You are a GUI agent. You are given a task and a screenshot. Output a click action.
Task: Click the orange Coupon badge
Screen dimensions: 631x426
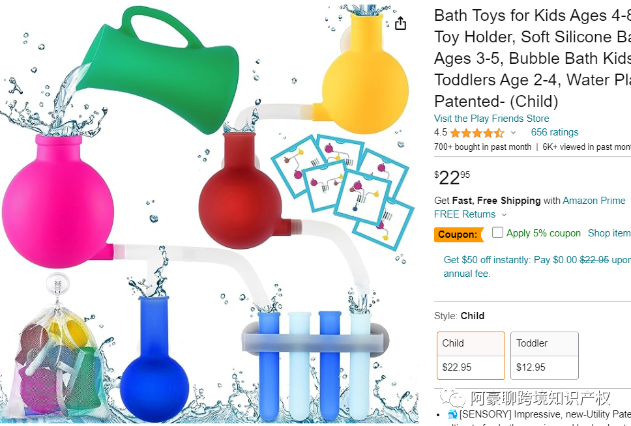point(458,234)
